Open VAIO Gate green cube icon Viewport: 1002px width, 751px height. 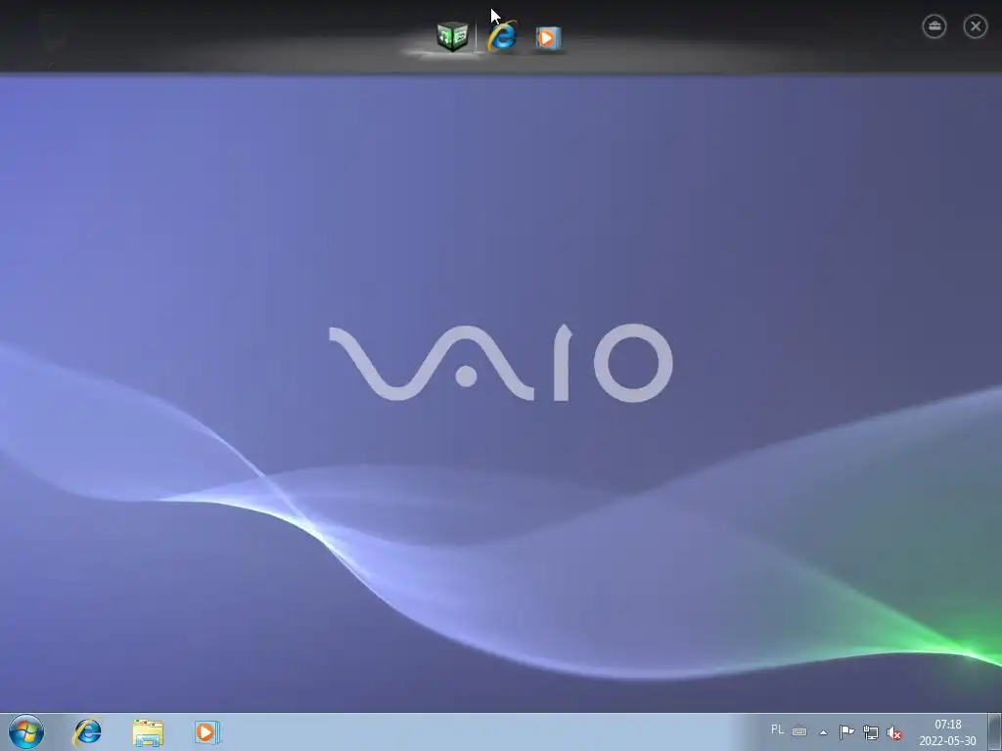pyautogui.click(x=452, y=36)
